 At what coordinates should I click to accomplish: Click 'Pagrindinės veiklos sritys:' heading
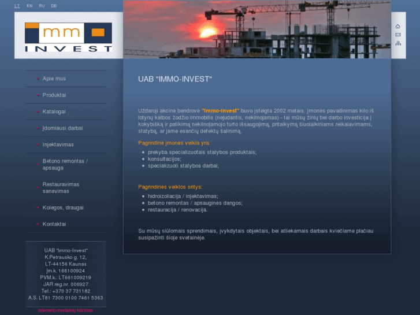pos(170,187)
